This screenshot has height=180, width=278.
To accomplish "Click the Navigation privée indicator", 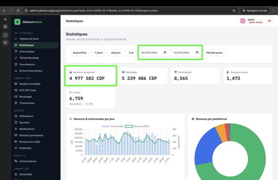I will click(255, 11).
